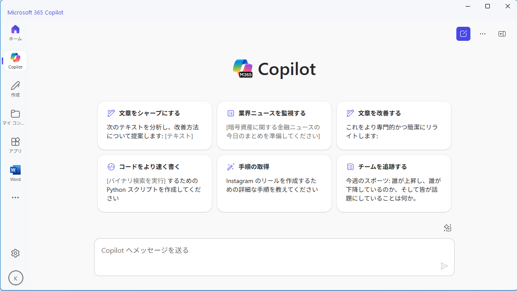This screenshot has height=291, width=517.
Task: Click text Python スクリプトを作成してくだ
Action: pos(154,190)
